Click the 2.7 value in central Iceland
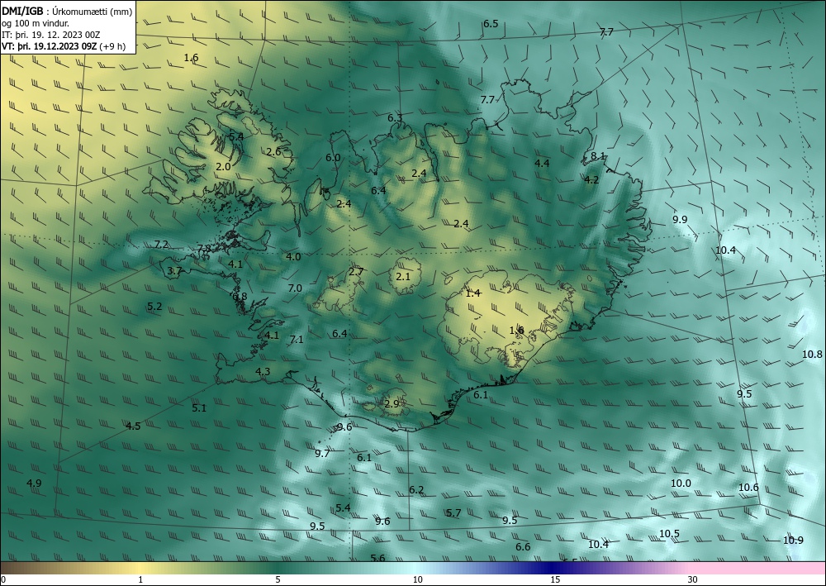The width and height of the screenshot is (826, 586). pyautogui.click(x=356, y=272)
